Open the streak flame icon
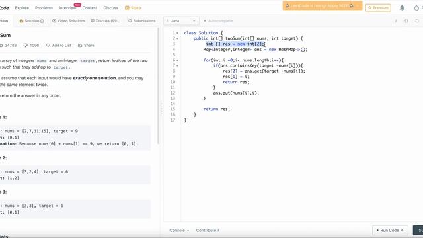Viewport: 423px width, 238px height. [x=416, y=8]
